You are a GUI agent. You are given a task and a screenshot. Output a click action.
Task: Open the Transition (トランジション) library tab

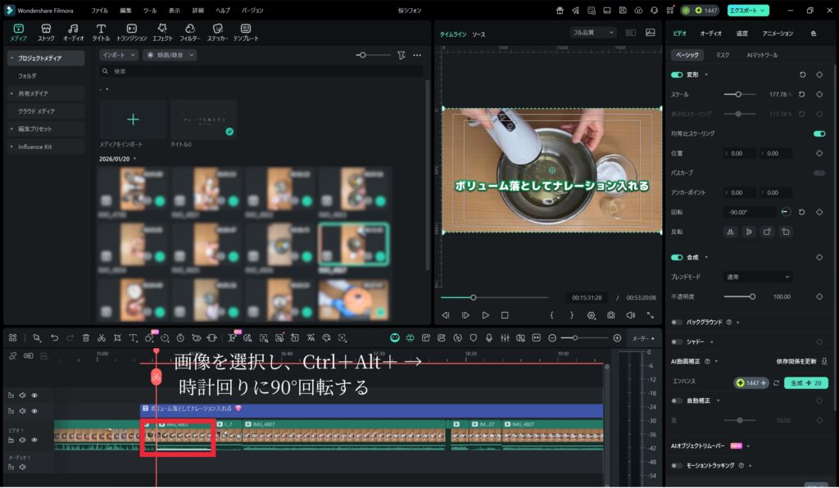tap(131, 32)
